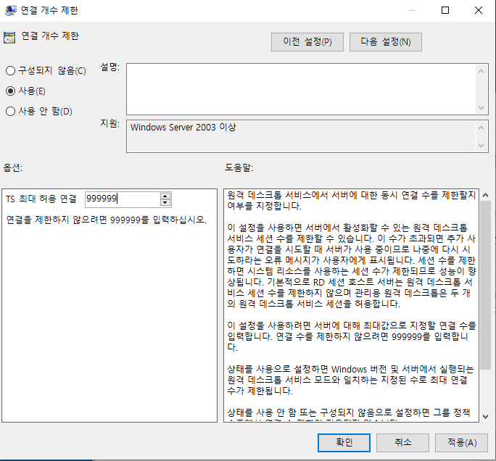Click the 지원 box scroll up arrow
Image resolution: width=496 pixels, height=461 pixels.
pos(481,128)
